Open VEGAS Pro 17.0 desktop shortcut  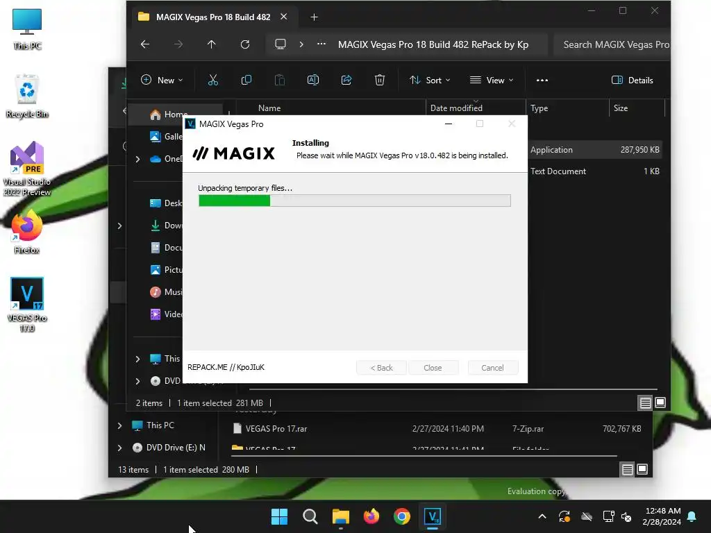[x=27, y=304]
